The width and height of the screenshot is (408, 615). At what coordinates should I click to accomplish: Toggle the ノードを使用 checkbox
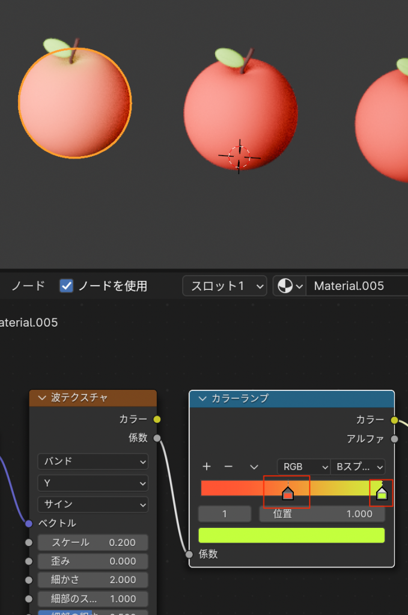pos(66,286)
